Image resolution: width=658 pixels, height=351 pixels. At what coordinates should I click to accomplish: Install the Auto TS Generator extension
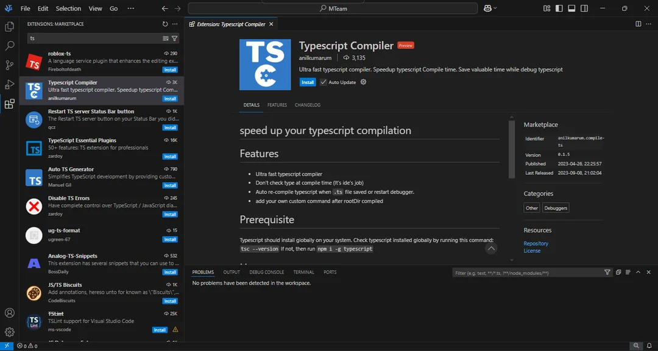click(x=170, y=186)
